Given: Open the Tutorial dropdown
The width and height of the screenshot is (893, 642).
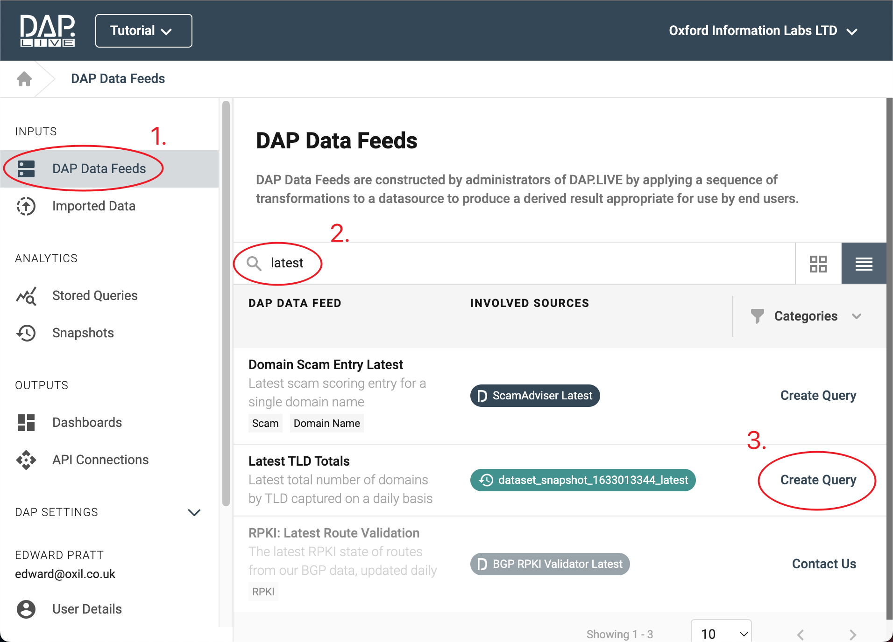Looking at the screenshot, I should tap(143, 31).
